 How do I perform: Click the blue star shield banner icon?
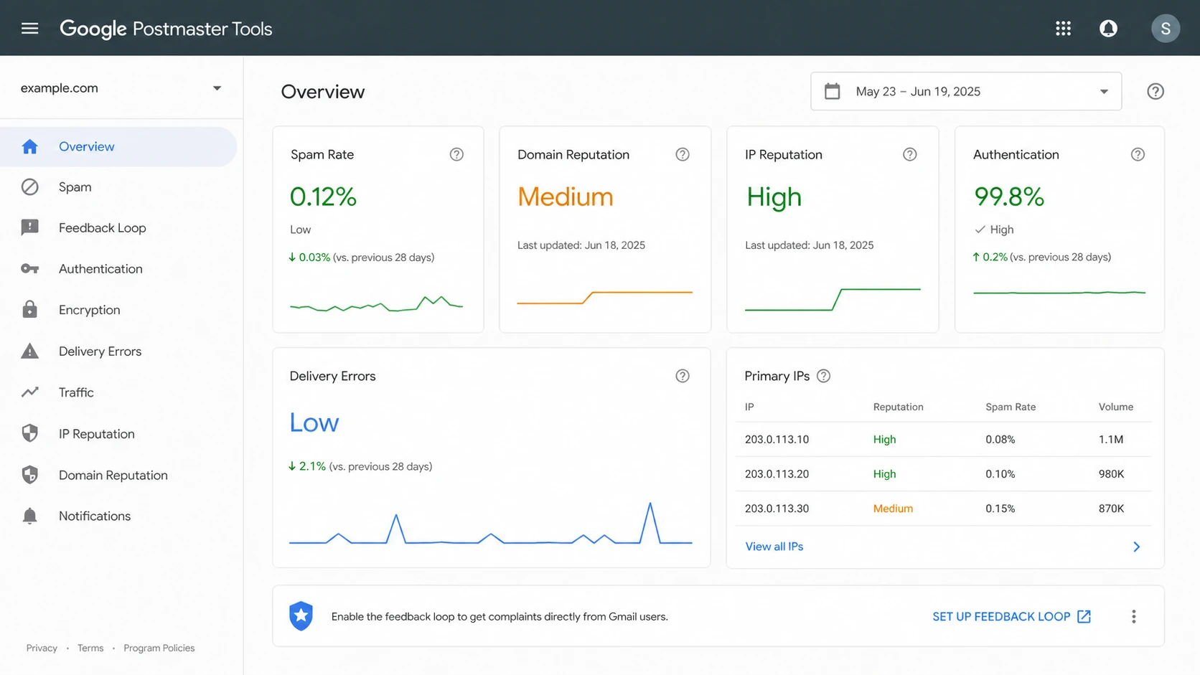301,616
